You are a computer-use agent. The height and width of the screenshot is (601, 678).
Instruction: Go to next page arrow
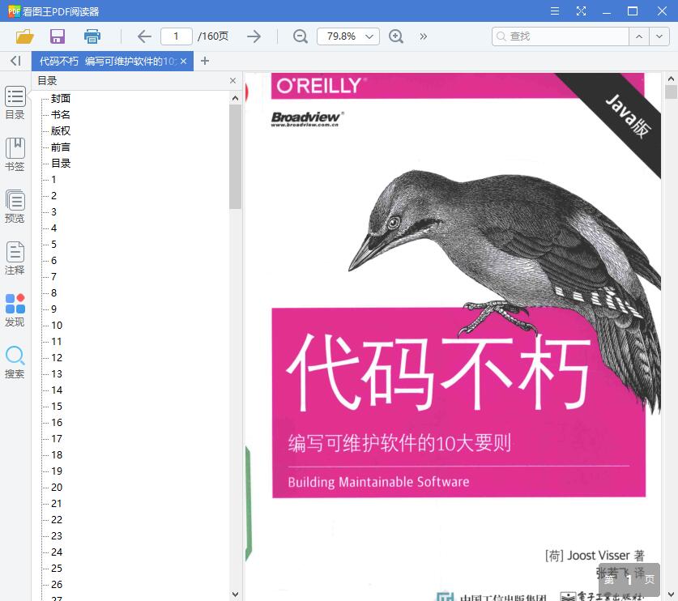coord(254,36)
